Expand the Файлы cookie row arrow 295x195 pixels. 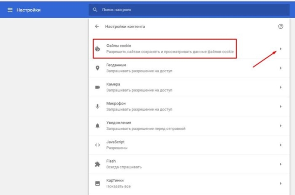[x=281, y=49]
